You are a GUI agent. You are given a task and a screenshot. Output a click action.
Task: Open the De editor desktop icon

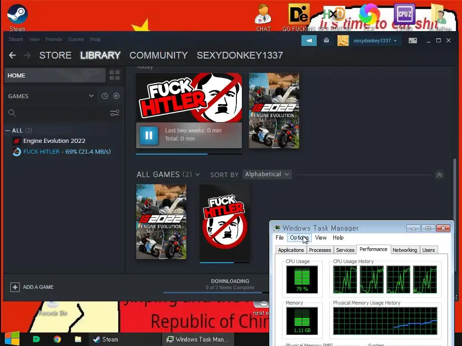(x=299, y=17)
